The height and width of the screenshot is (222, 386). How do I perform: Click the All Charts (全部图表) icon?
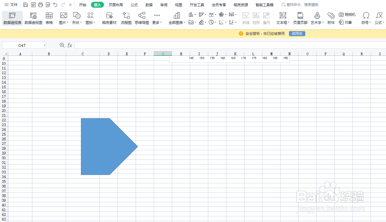click(x=177, y=15)
